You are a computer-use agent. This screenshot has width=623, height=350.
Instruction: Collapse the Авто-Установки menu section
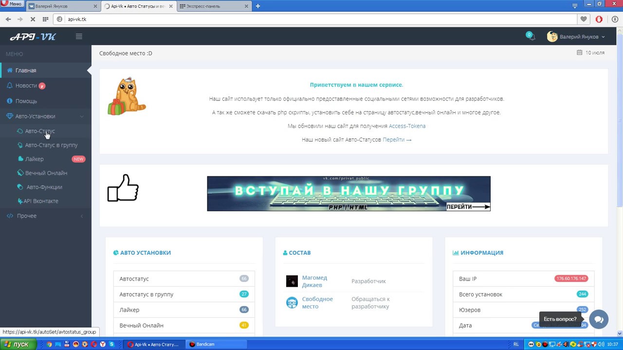pyautogui.click(x=45, y=116)
